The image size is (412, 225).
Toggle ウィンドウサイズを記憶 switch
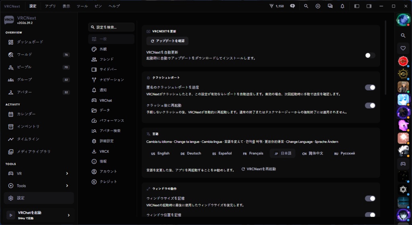tap(370, 199)
